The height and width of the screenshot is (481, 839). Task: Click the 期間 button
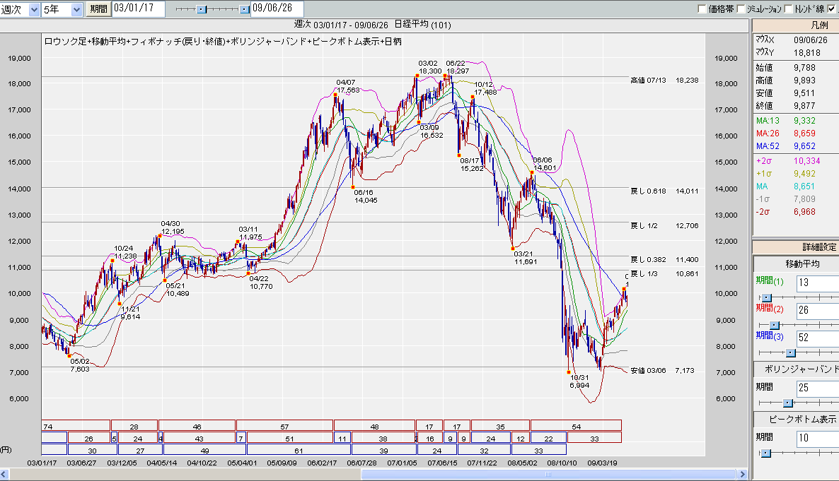click(x=98, y=9)
